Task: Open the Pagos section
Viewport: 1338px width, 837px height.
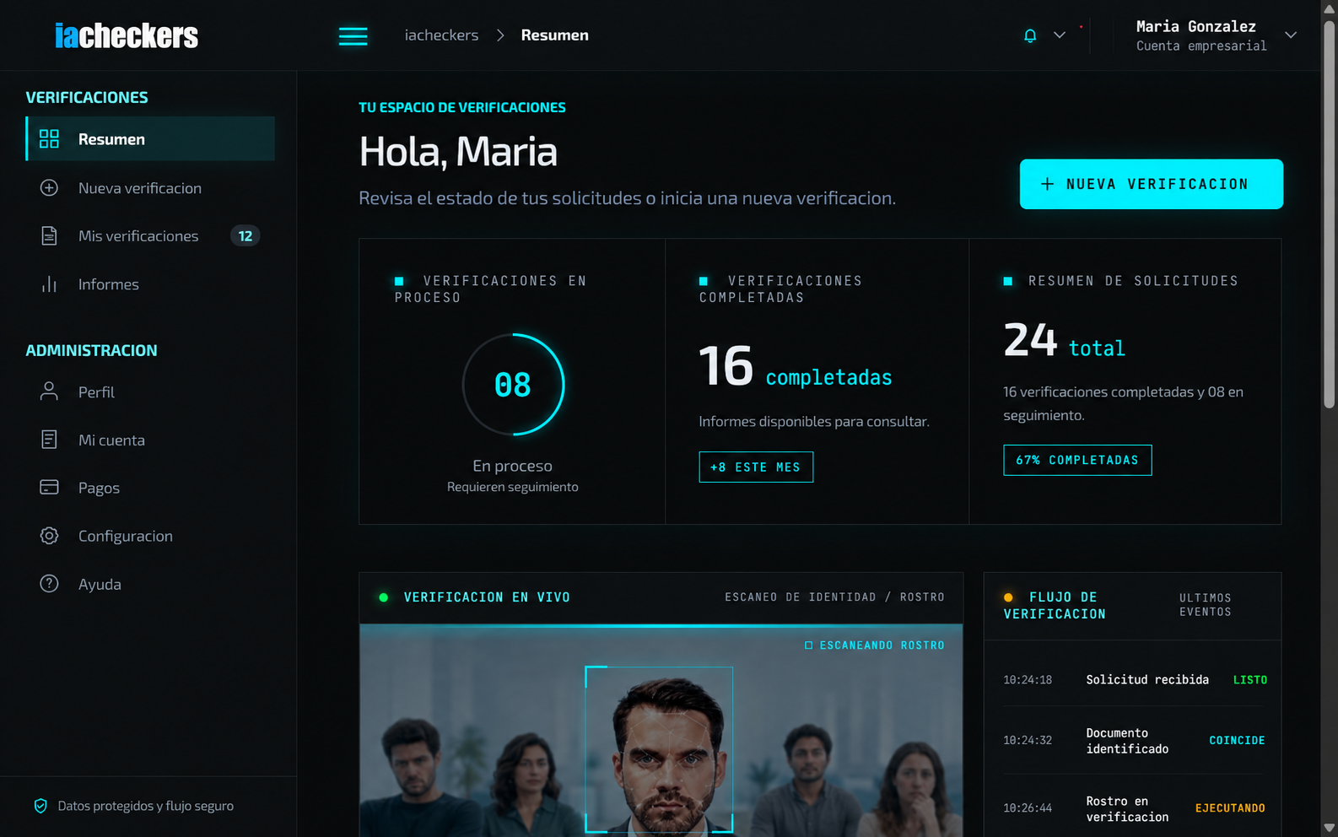Action: [x=150, y=488]
